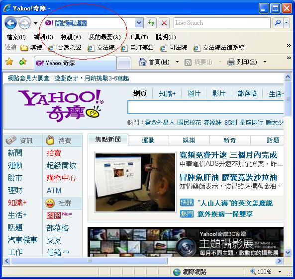Switch to the 運動 news tab
The width and height of the screenshot is (295, 279).
148,140
